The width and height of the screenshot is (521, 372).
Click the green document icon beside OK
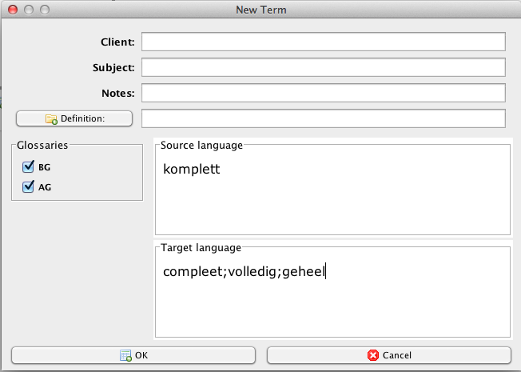125,355
